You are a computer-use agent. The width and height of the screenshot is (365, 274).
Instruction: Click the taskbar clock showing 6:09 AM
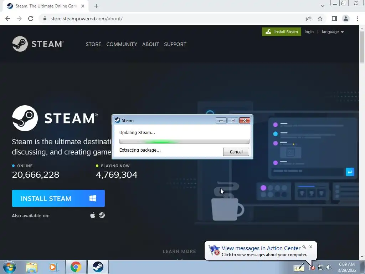point(347,267)
